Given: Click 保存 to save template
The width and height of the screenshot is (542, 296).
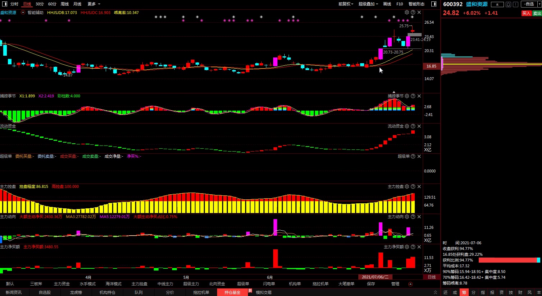Looking at the screenshot, I should (371, 284).
